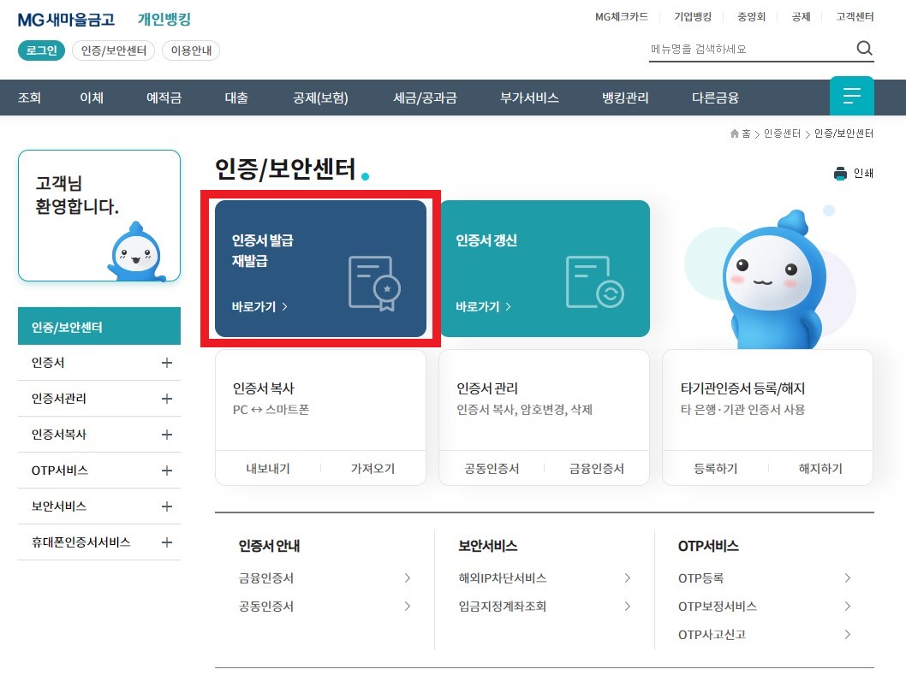Open the full menu hamburger icon

[851, 96]
